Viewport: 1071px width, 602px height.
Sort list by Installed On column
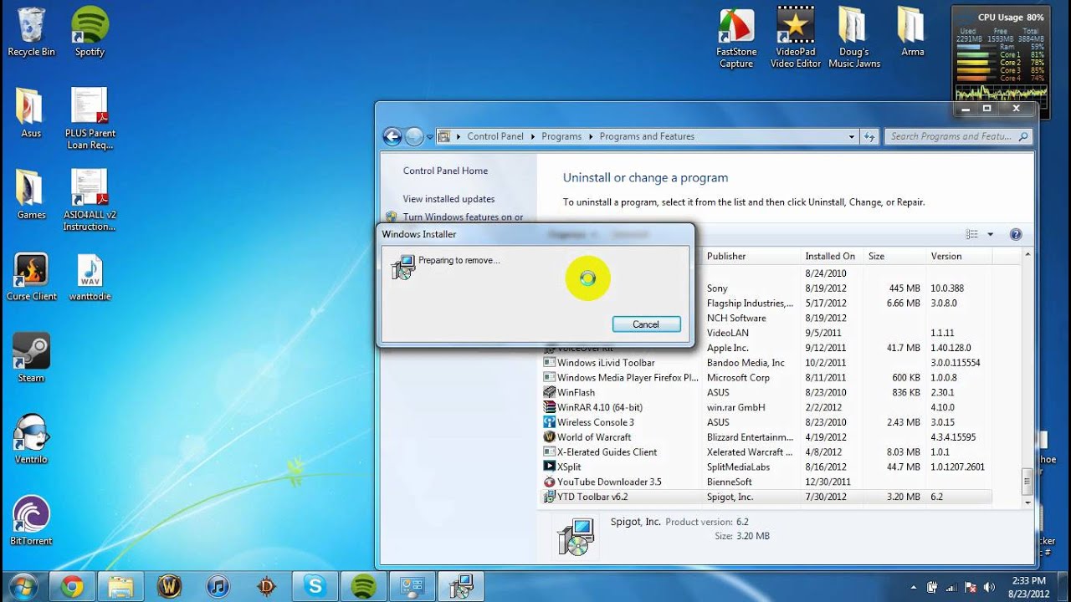click(x=830, y=257)
